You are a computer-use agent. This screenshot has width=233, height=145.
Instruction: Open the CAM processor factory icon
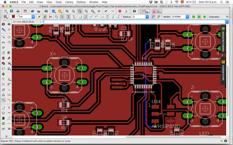39,11
